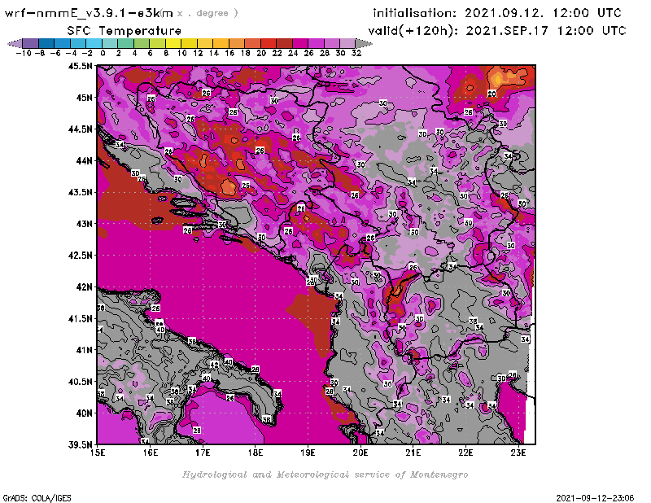Image resolution: width=651 pixels, height=503 pixels.
Task: Pick the red 20 to 22 legend swatch
Action: 269,43
